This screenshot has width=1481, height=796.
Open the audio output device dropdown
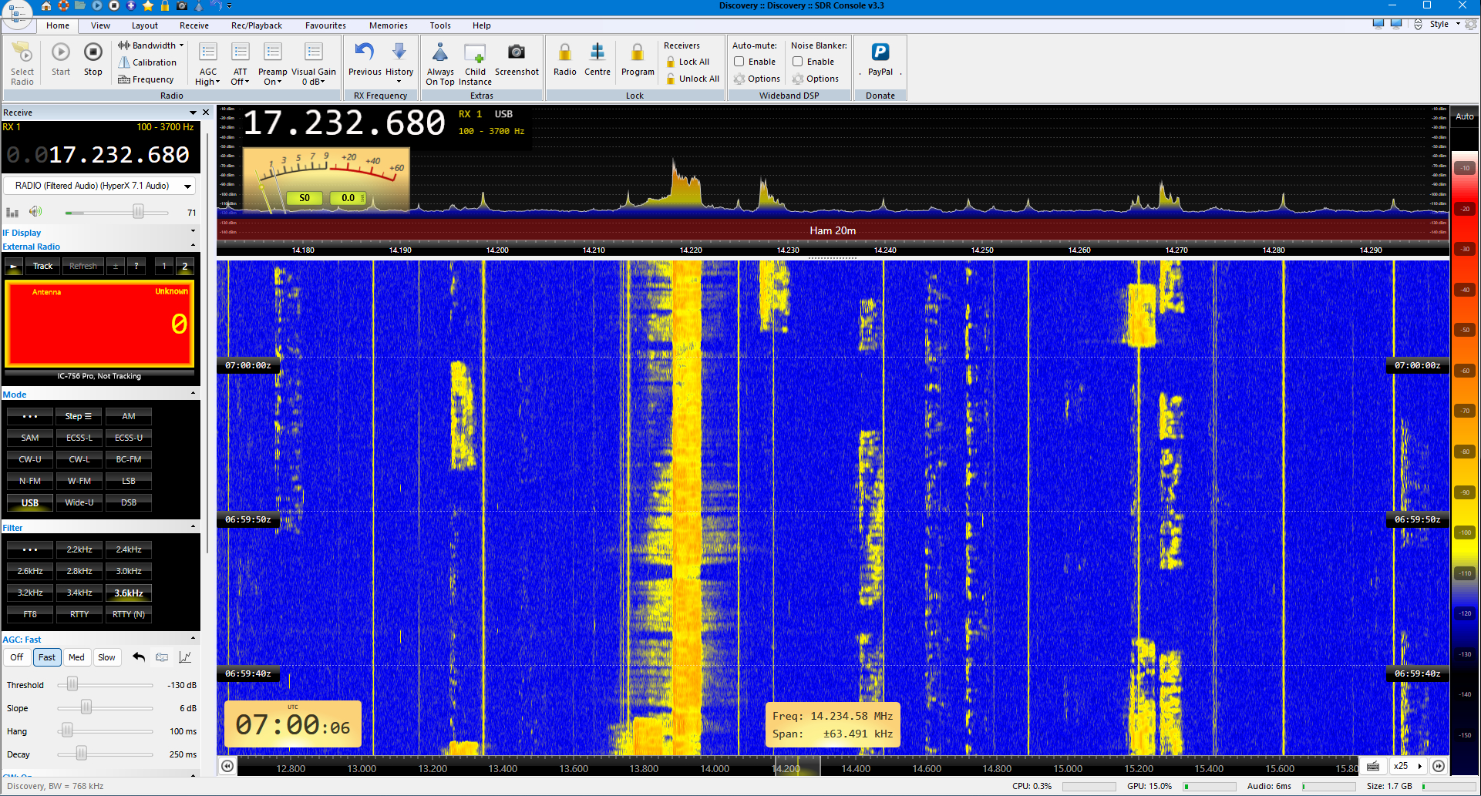(x=187, y=186)
